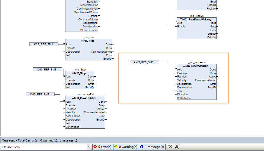Click the AXIS_REF_SM3 input for MC_Stop
264x151 pixels.
47,69
